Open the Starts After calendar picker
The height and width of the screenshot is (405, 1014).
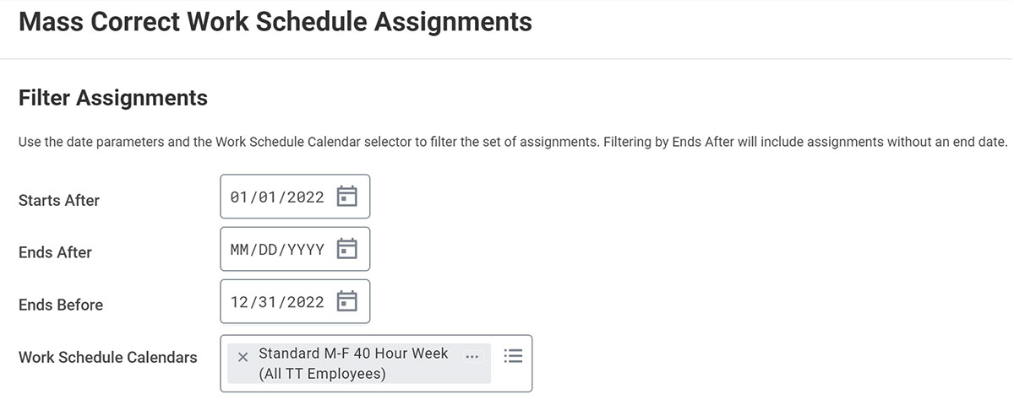(x=347, y=197)
